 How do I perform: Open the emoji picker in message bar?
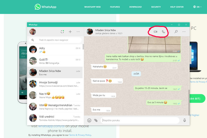[x=89, y=120]
